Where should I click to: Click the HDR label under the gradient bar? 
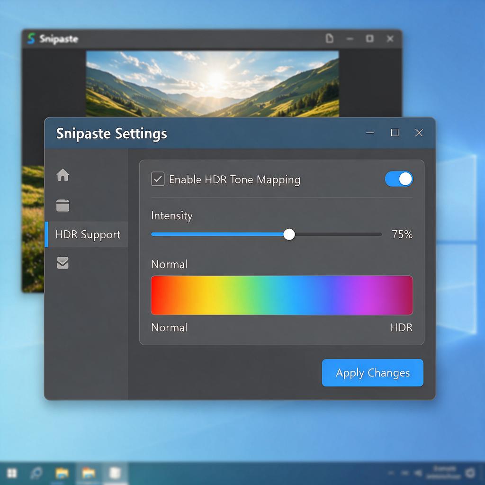coord(402,327)
